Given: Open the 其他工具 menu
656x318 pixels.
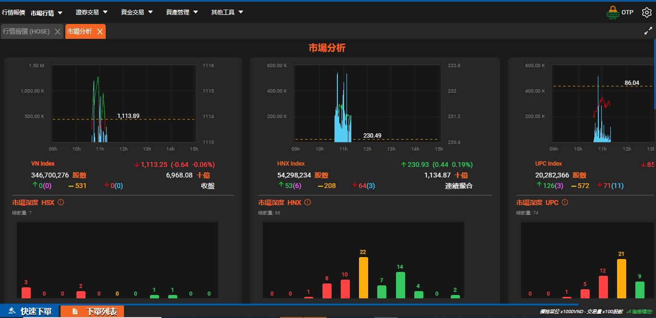Looking at the screenshot, I should point(227,12).
